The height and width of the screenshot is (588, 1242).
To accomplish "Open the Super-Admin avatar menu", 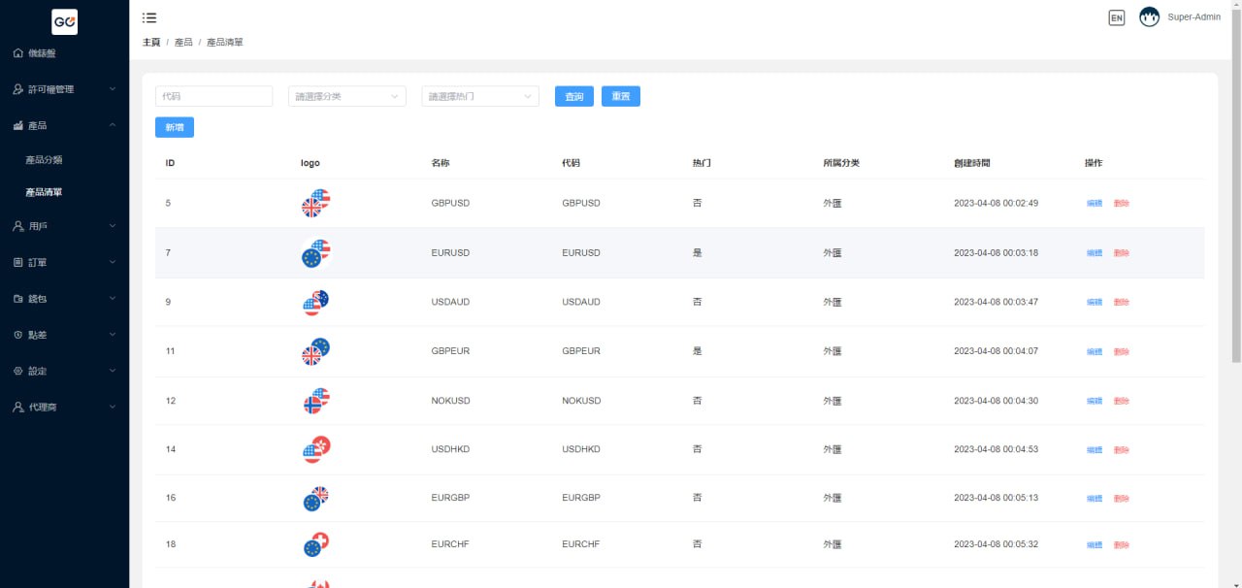I will coord(1150,17).
